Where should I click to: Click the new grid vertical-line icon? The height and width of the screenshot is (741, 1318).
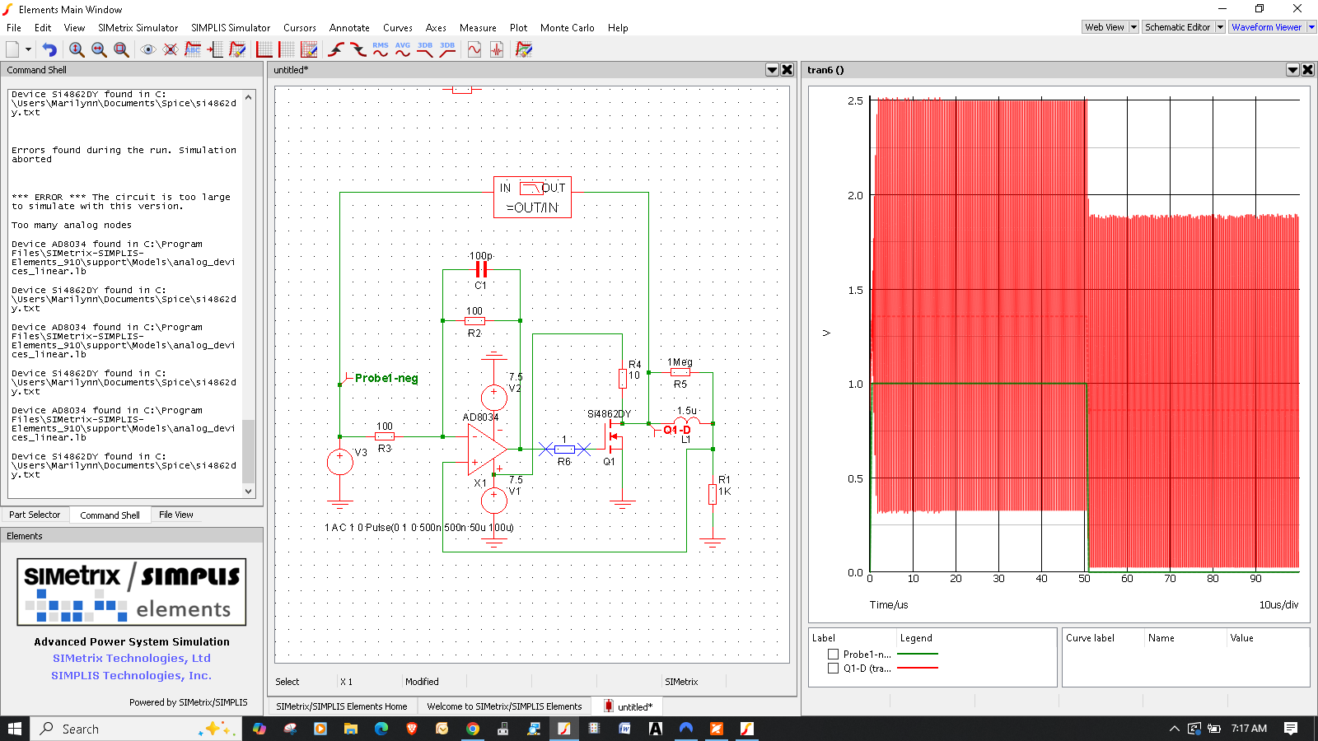[x=287, y=49]
